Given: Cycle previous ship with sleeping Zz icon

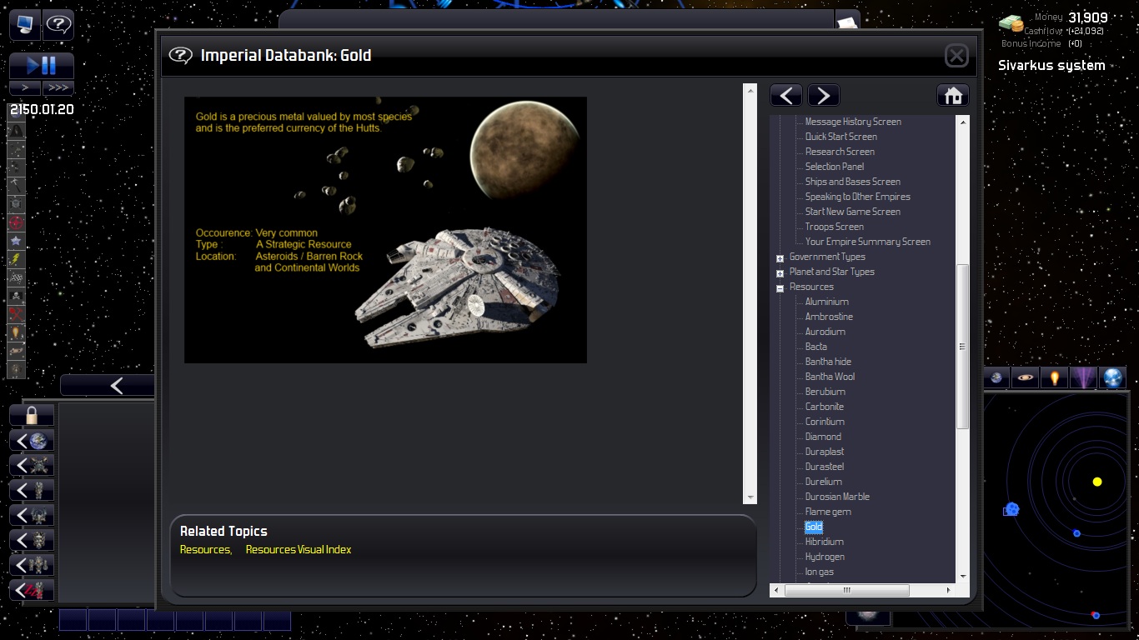Looking at the screenshot, I should (32, 590).
